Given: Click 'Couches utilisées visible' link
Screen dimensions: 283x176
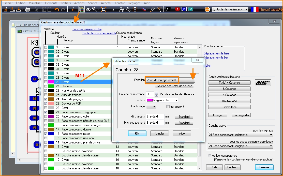Looking at the screenshot, I should click(x=87, y=29).
